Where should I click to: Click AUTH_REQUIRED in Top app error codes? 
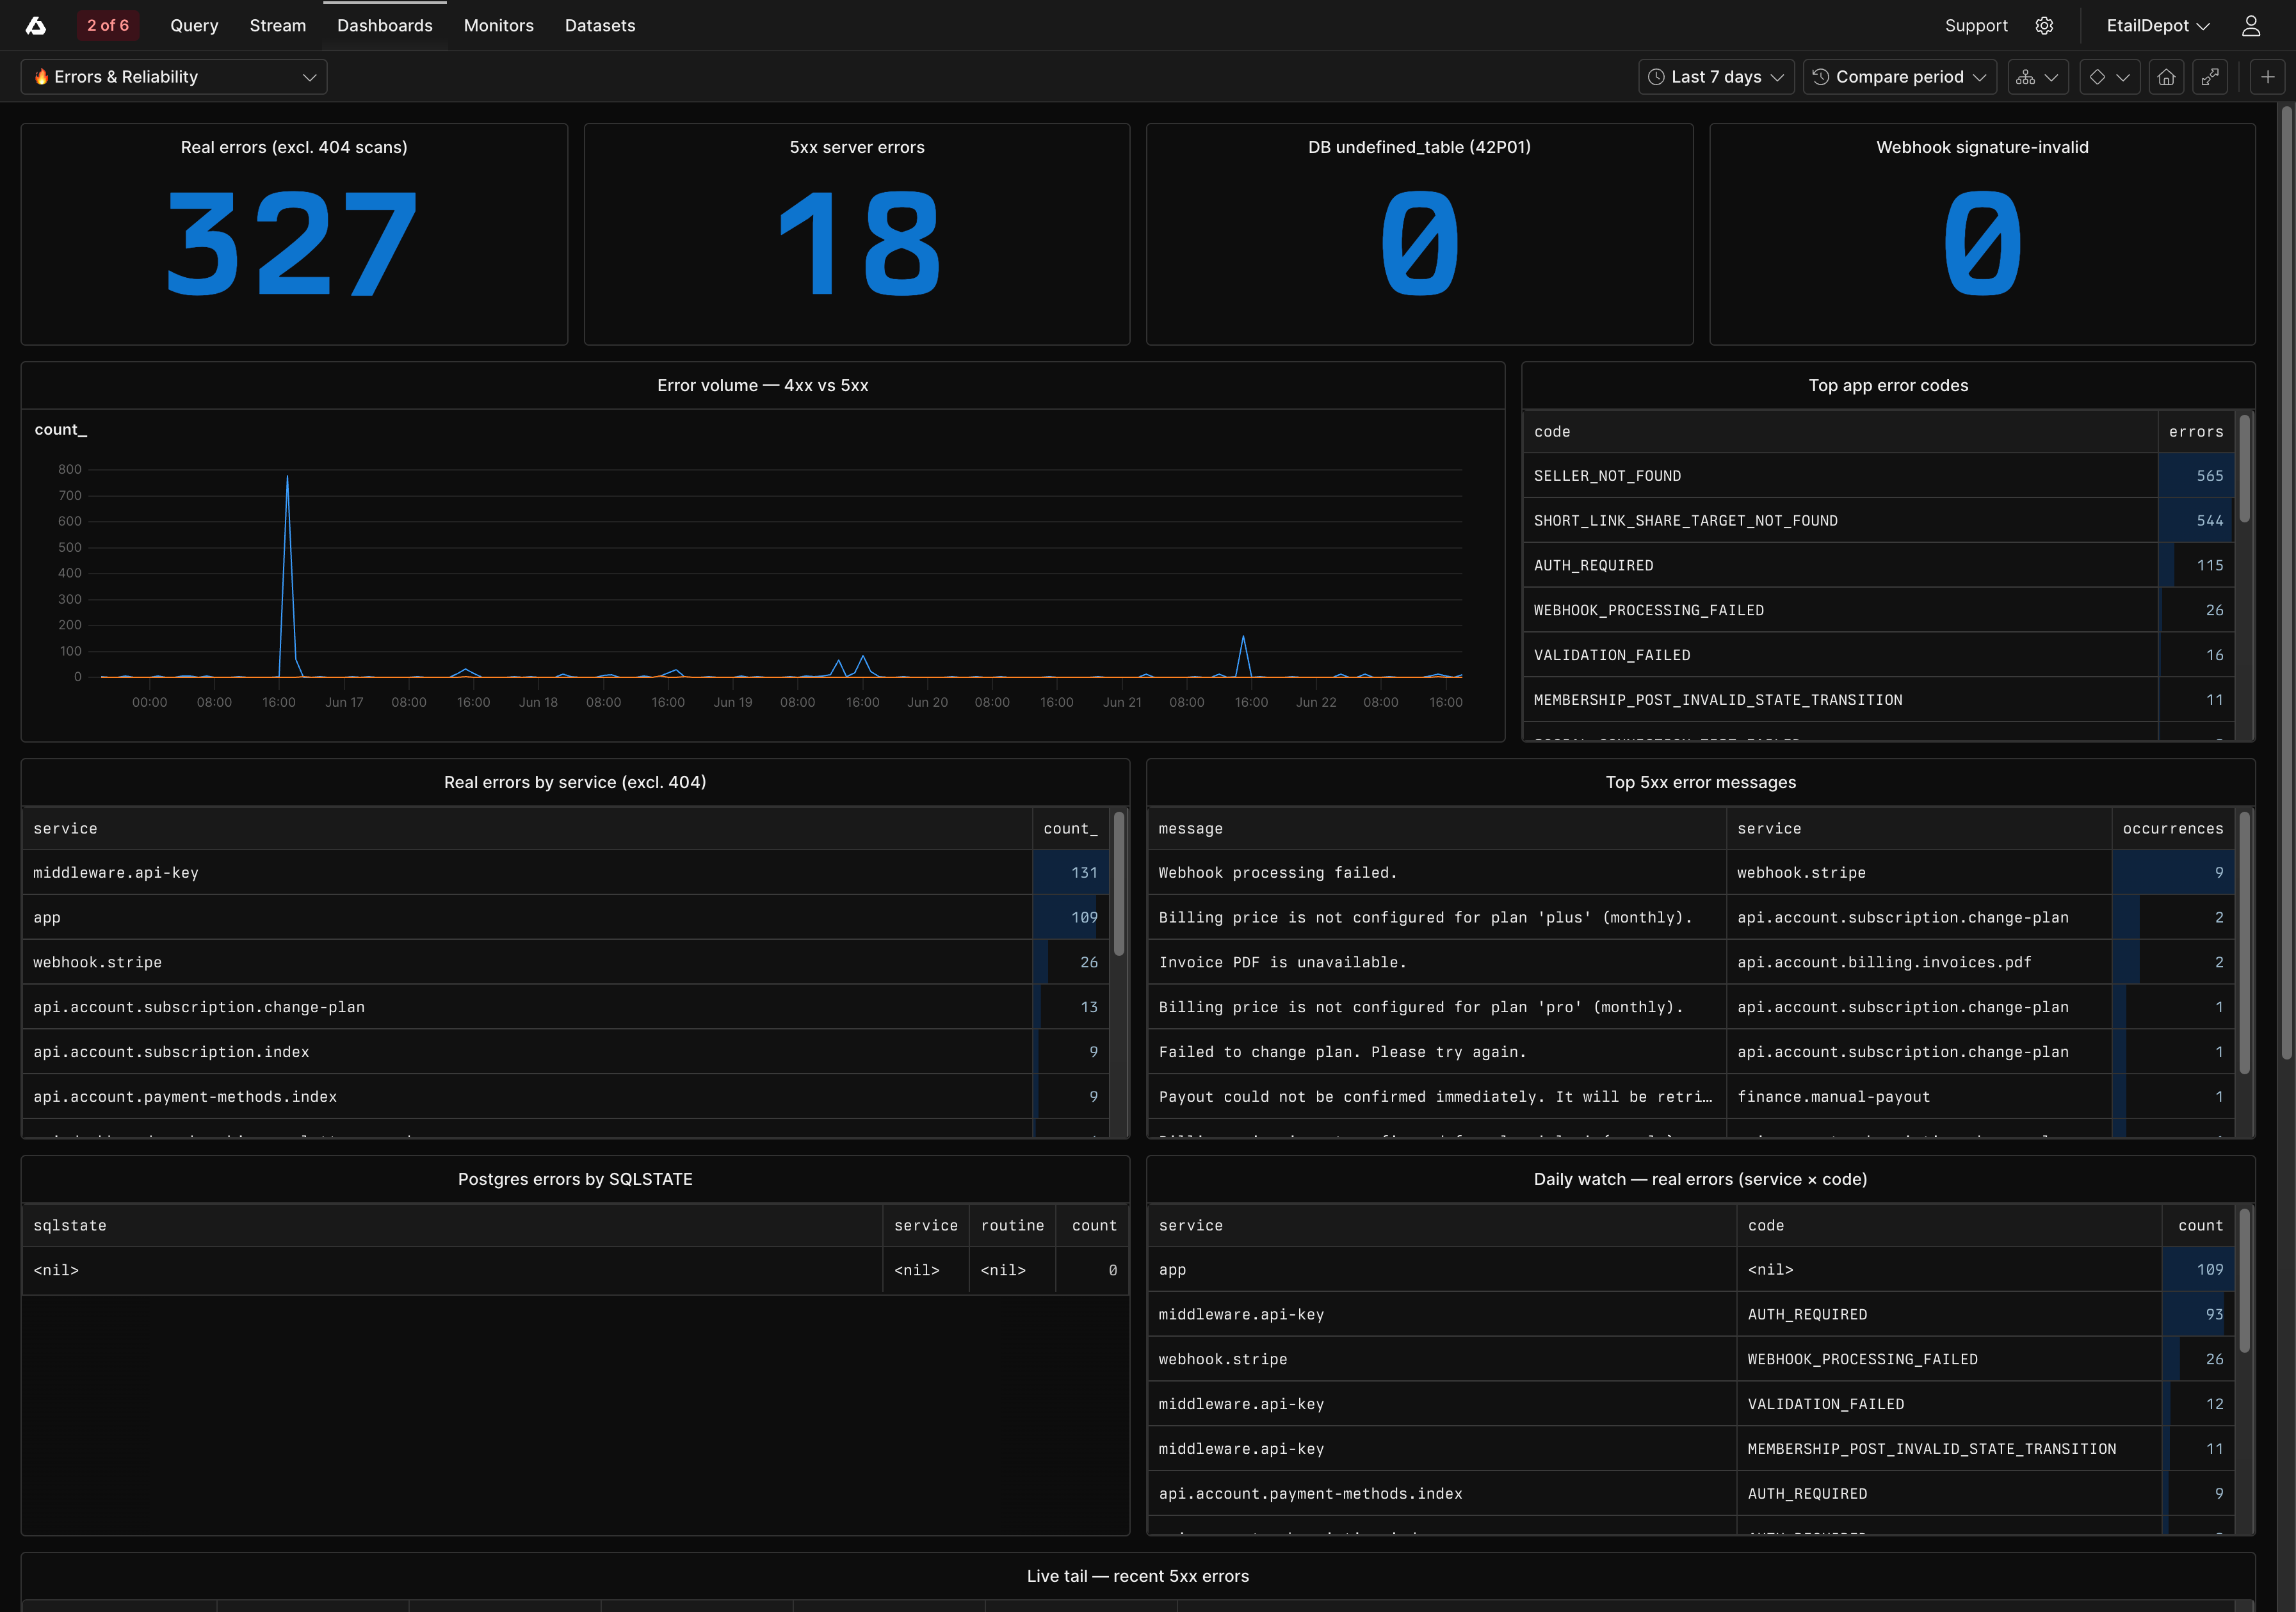pos(1593,566)
